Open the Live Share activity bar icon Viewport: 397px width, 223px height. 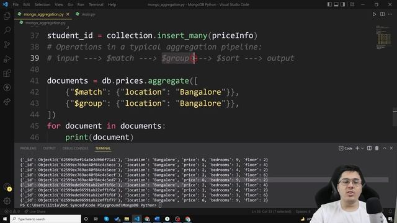click(7, 102)
